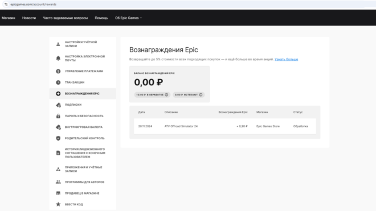Click the browser address bar URL
The height and width of the screenshot is (211, 376).
tap(34, 5)
